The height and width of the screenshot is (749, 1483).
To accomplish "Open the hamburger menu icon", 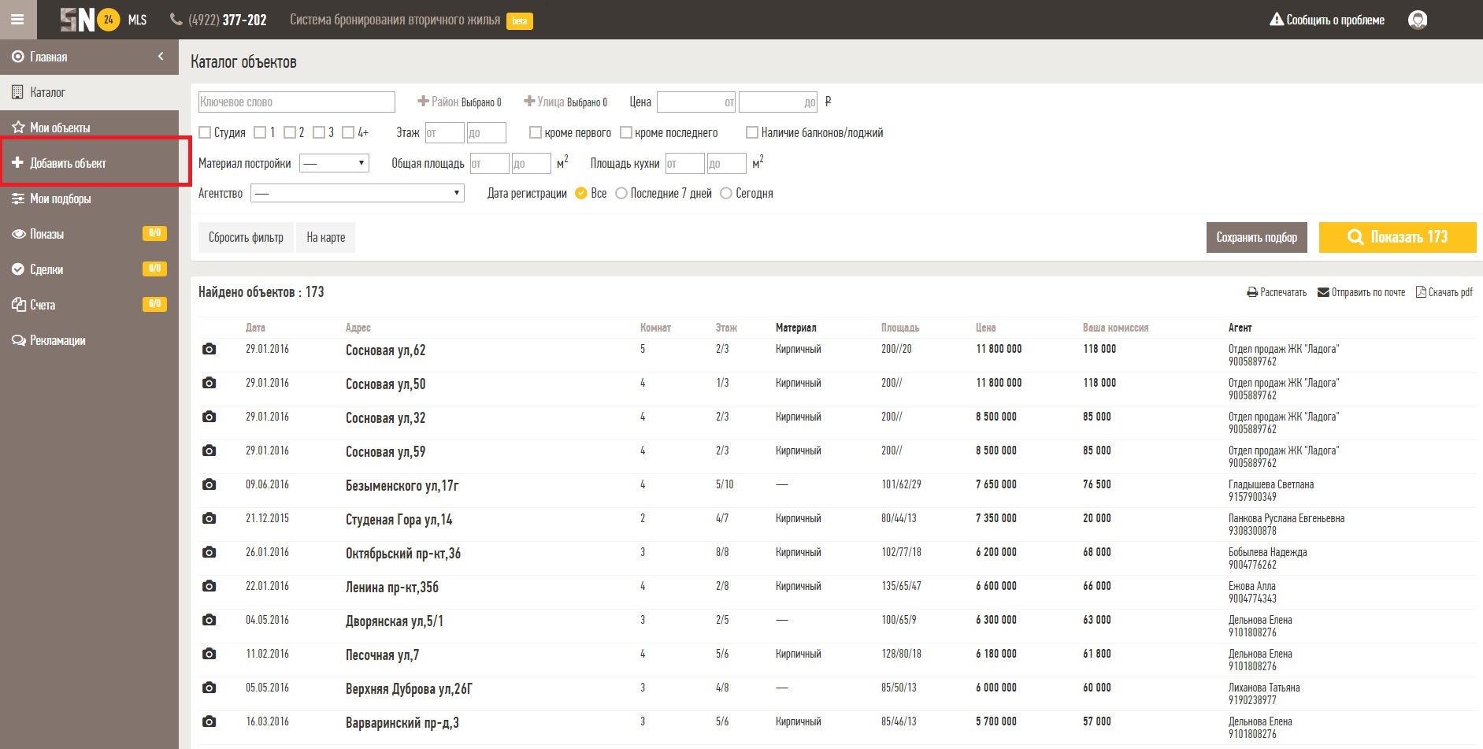I will pos(17,20).
